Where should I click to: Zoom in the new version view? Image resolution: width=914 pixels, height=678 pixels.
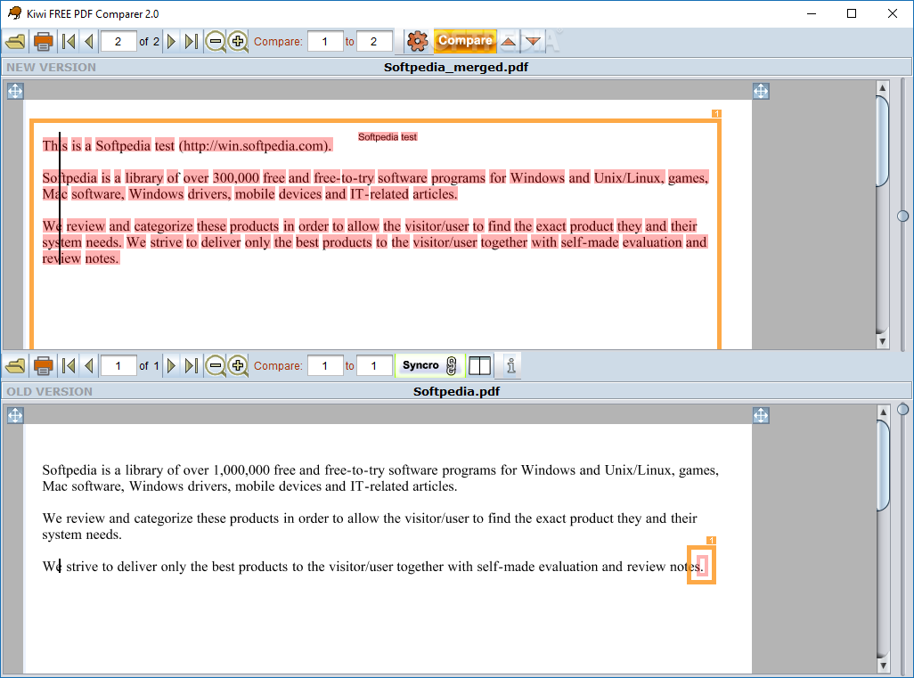(238, 41)
